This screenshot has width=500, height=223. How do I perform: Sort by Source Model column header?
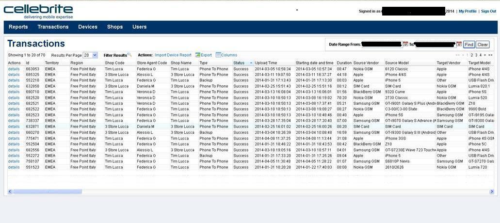(397, 63)
